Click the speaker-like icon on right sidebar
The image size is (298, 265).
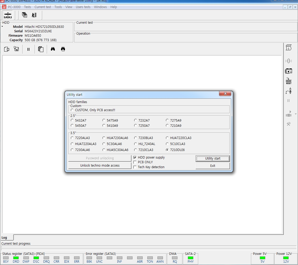[288, 61]
